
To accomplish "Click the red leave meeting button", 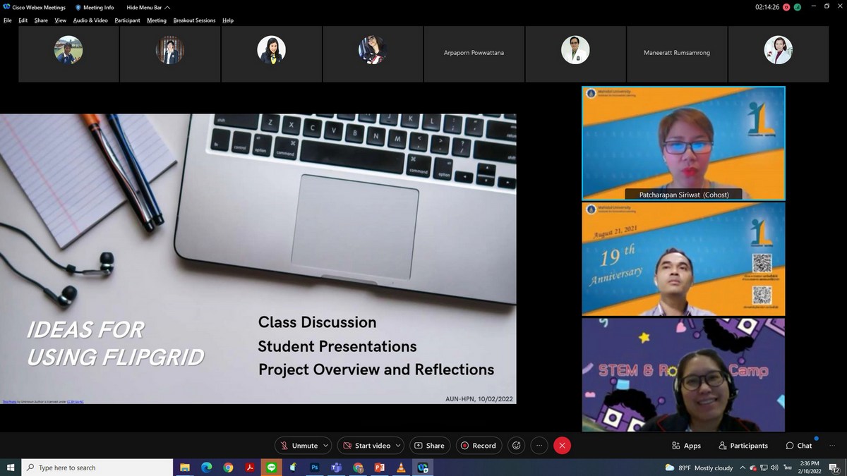I will click(x=562, y=446).
